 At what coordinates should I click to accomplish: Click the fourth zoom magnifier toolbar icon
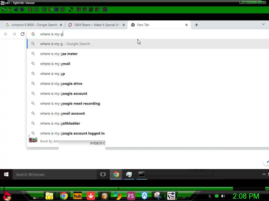click(x=97, y=9)
